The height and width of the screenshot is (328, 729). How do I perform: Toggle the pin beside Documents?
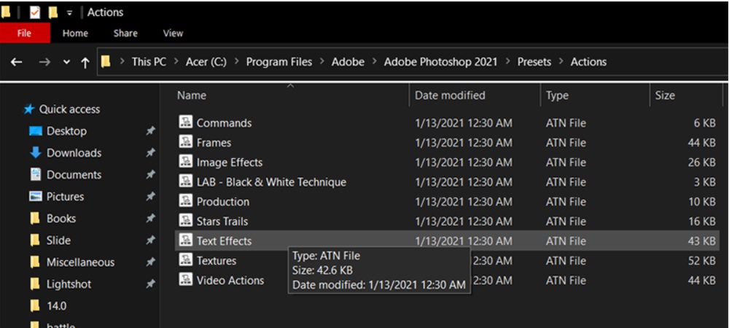coord(150,175)
